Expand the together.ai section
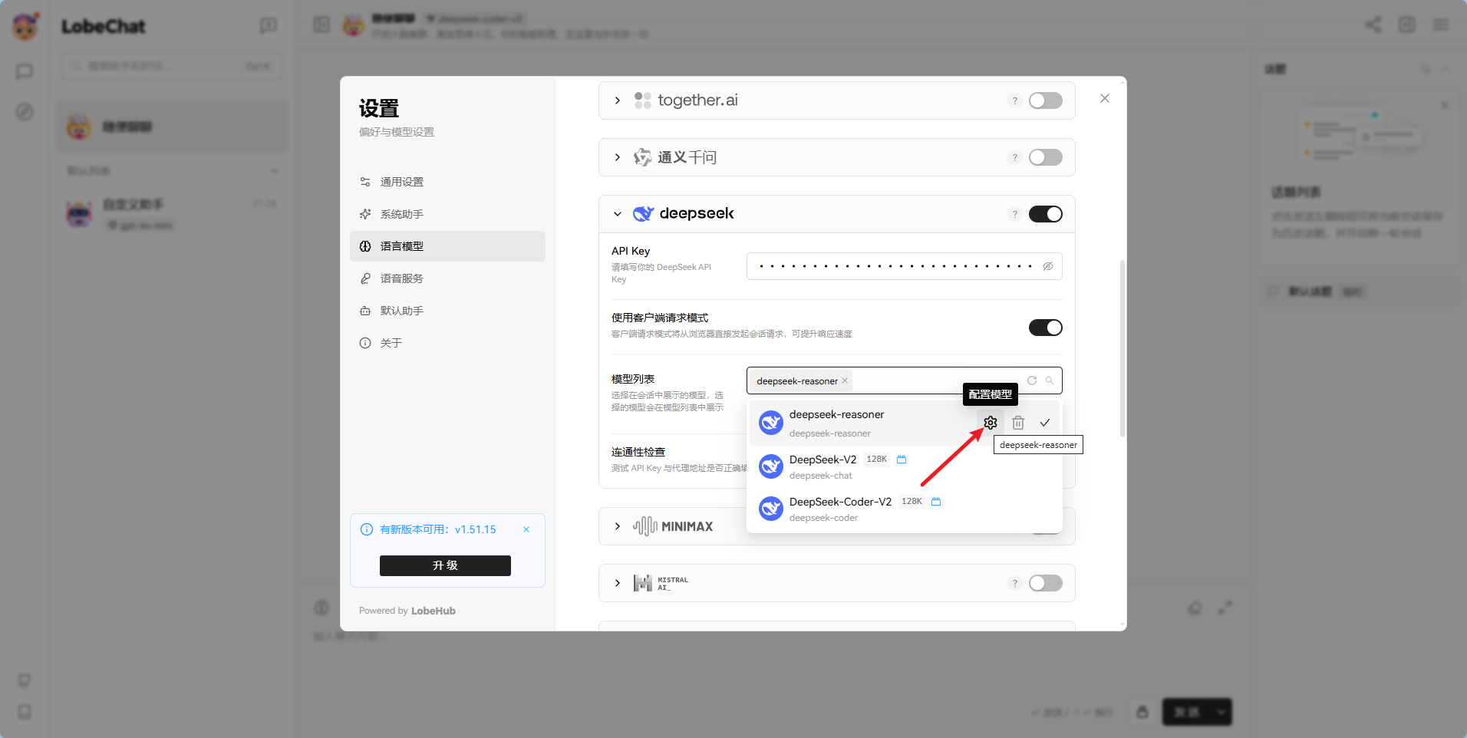Viewport: 1467px width, 738px height. pyautogui.click(x=618, y=100)
